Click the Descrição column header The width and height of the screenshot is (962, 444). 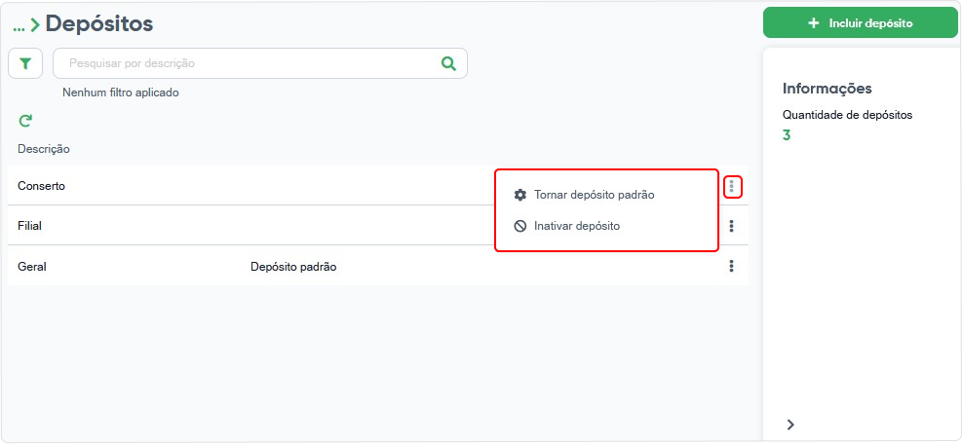pyautogui.click(x=44, y=149)
